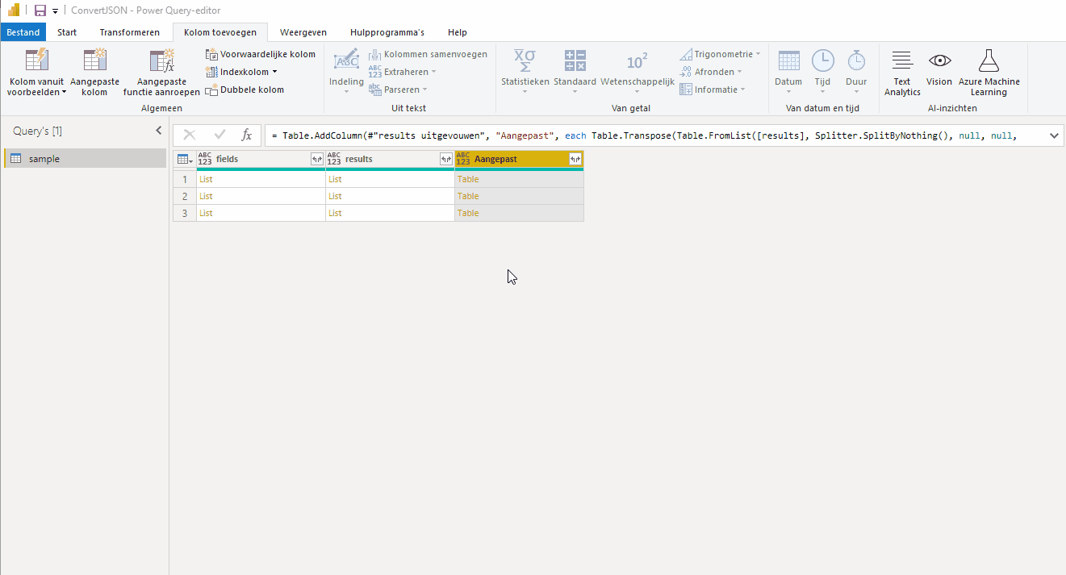This screenshot has height=575, width=1066.
Task: Open the Extraheren dropdown
Action: [x=403, y=72]
